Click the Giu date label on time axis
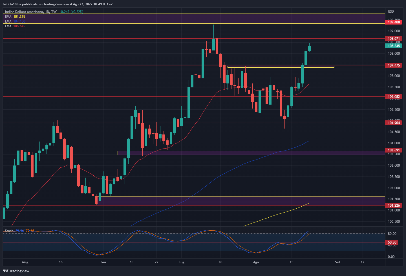 pos(103,262)
